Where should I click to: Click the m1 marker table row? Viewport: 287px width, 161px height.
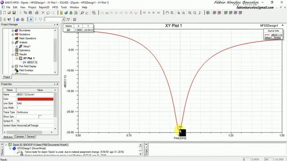click(x=78, y=30)
